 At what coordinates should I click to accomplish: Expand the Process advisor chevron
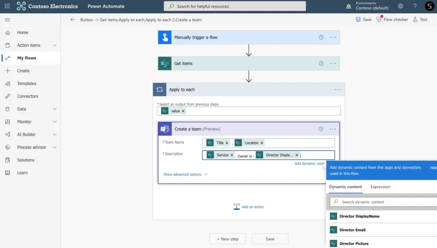pos(55,147)
